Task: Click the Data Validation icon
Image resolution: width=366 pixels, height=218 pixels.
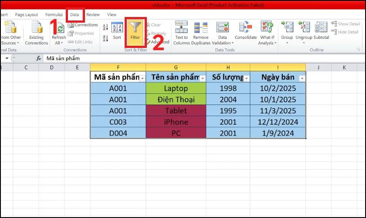Action: pos(223,27)
